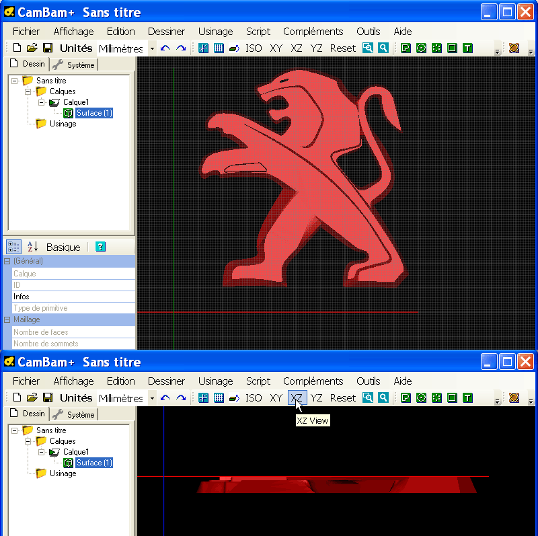Toggle alphabetical A-Z sort icon

(x=32, y=247)
